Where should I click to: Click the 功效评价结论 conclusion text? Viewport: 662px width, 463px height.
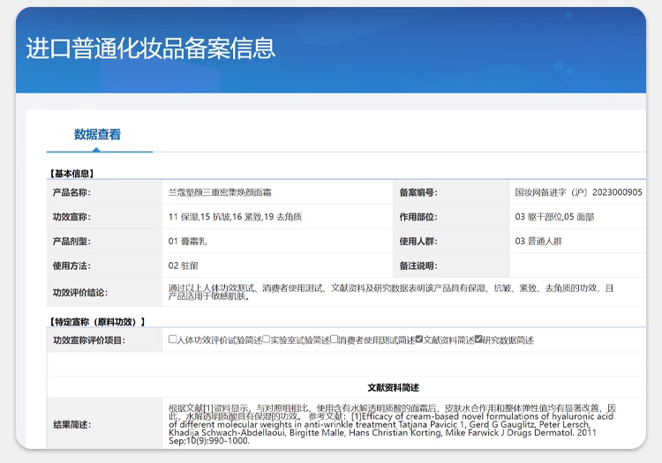click(388, 292)
